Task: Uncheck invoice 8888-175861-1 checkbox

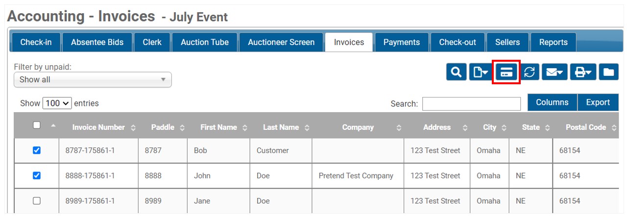Action: [x=36, y=175]
